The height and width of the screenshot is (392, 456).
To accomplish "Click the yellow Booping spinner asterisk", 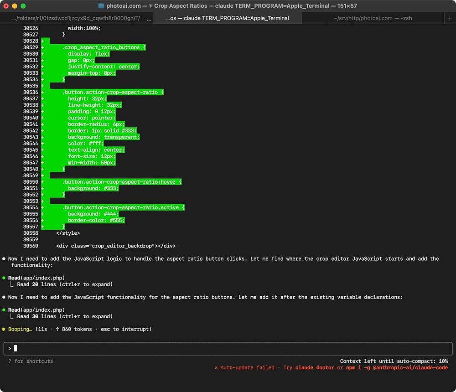I will (4, 329).
